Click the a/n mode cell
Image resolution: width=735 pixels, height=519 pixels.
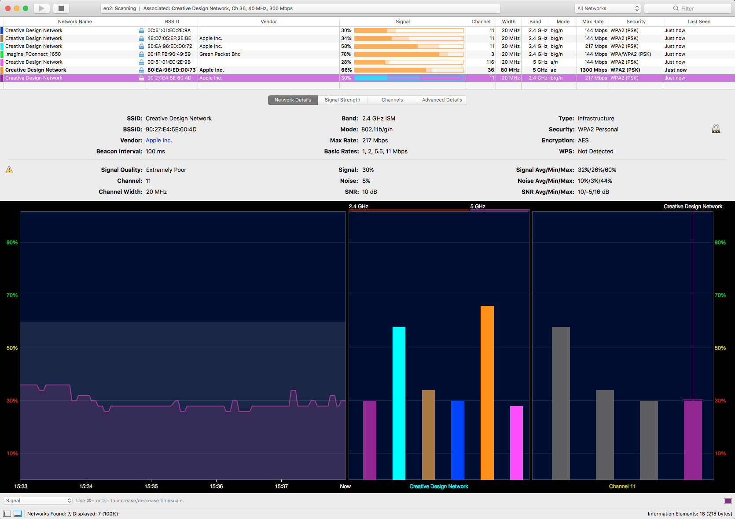click(x=554, y=62)
